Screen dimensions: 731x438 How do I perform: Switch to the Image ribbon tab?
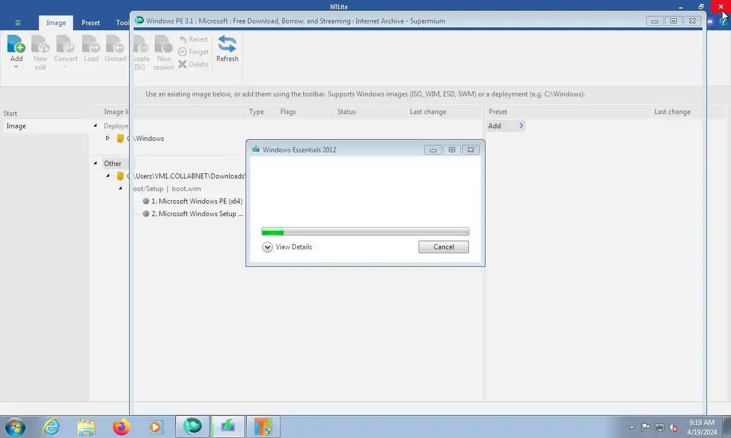point(56,23)
